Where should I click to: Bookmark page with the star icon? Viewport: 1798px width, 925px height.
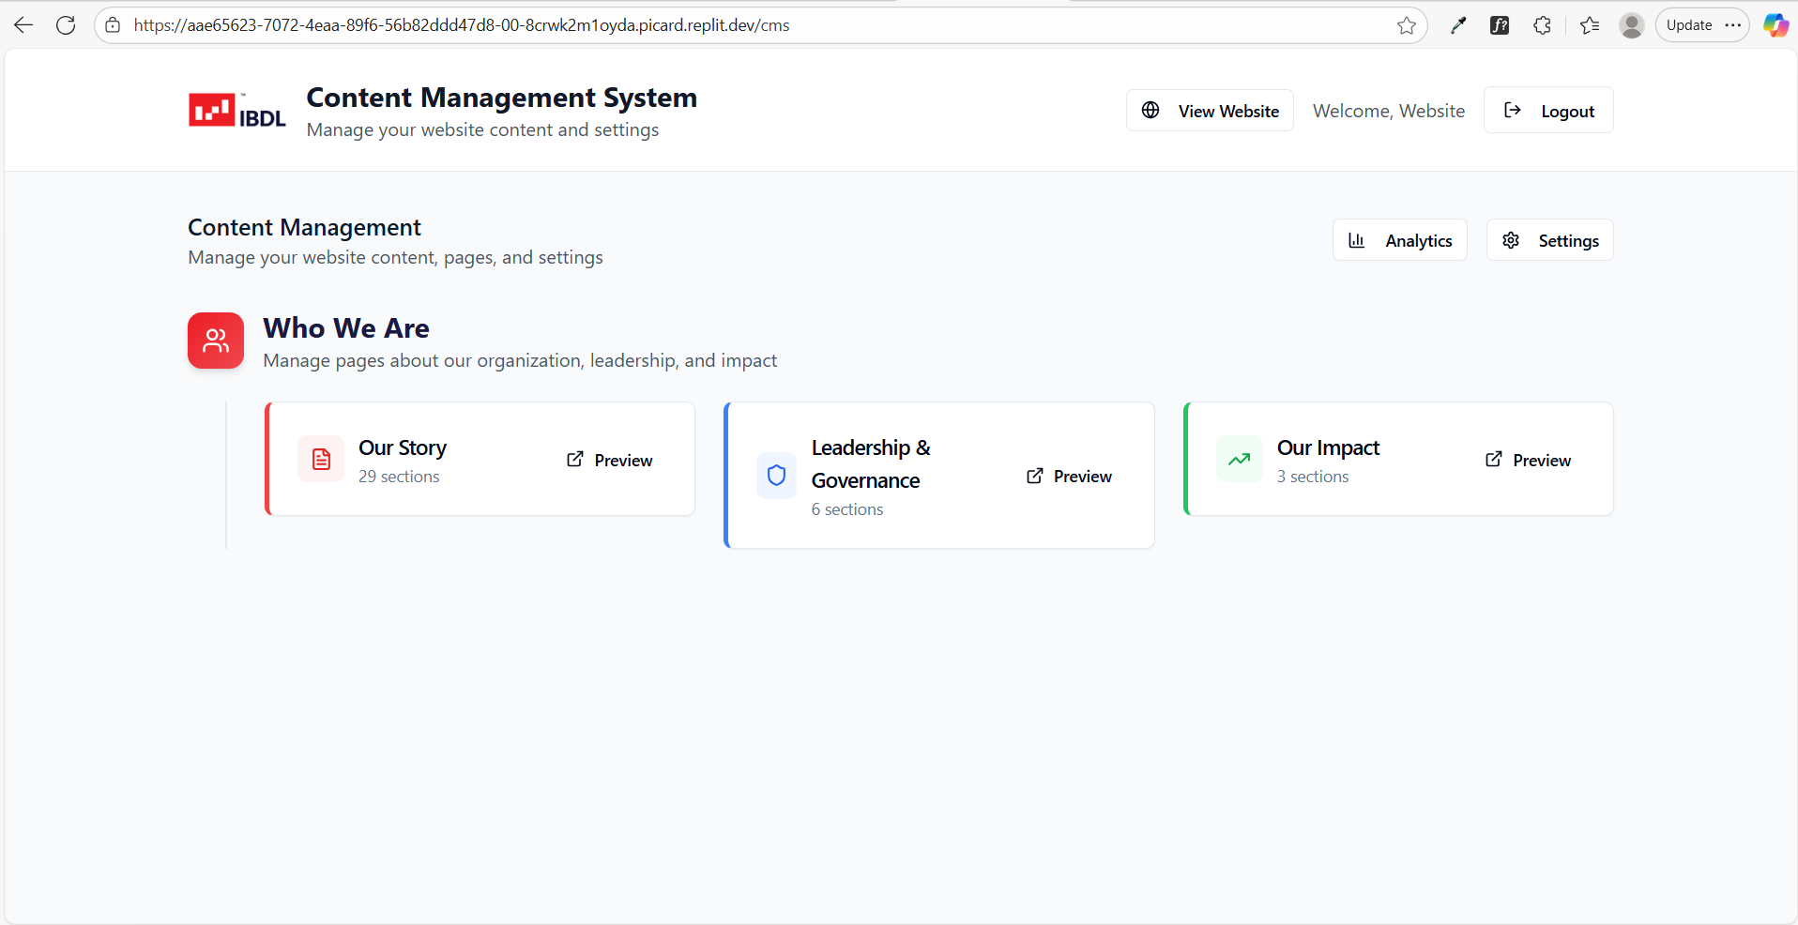click(1406, 25)
